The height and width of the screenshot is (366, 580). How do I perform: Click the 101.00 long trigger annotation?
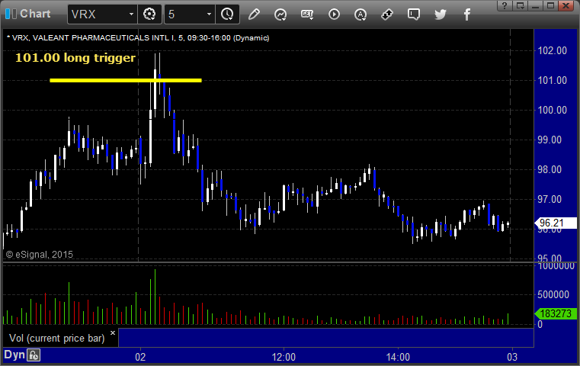75,58
